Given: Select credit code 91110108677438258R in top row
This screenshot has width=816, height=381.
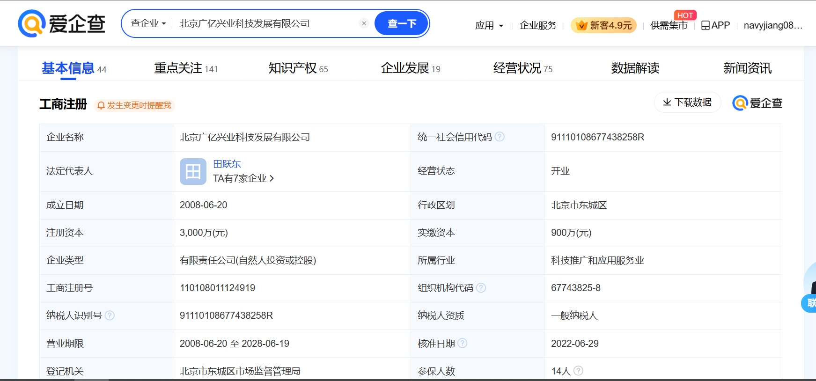Looking at the screenshot, I should click(x=597, y=137).
